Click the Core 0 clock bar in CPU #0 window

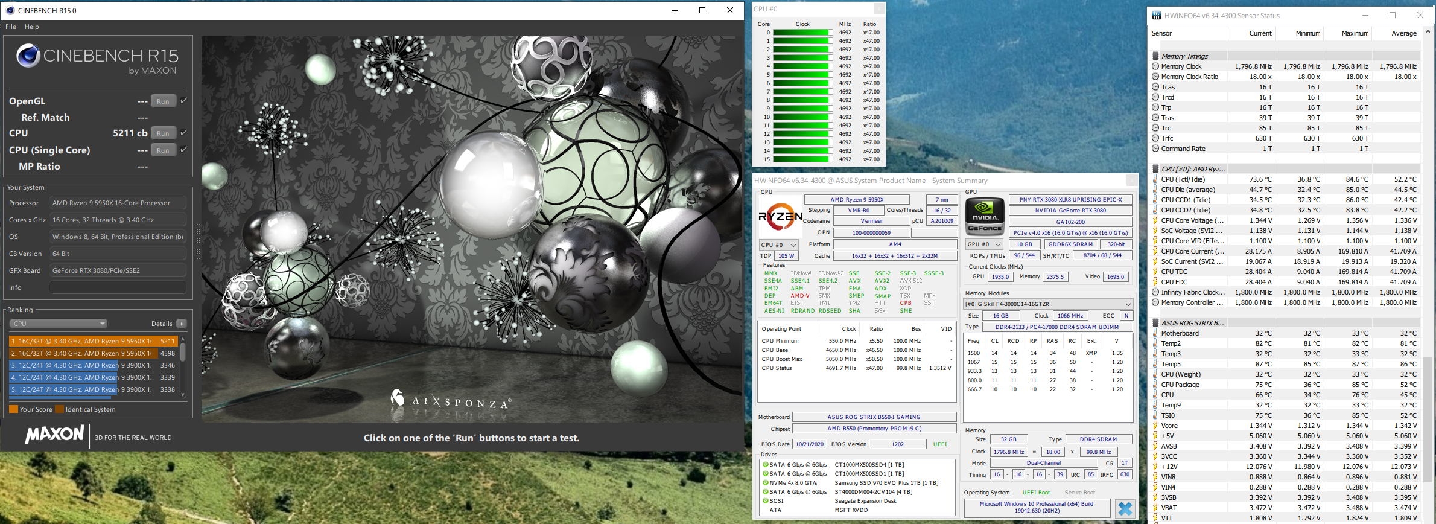(x=802, y=33)
